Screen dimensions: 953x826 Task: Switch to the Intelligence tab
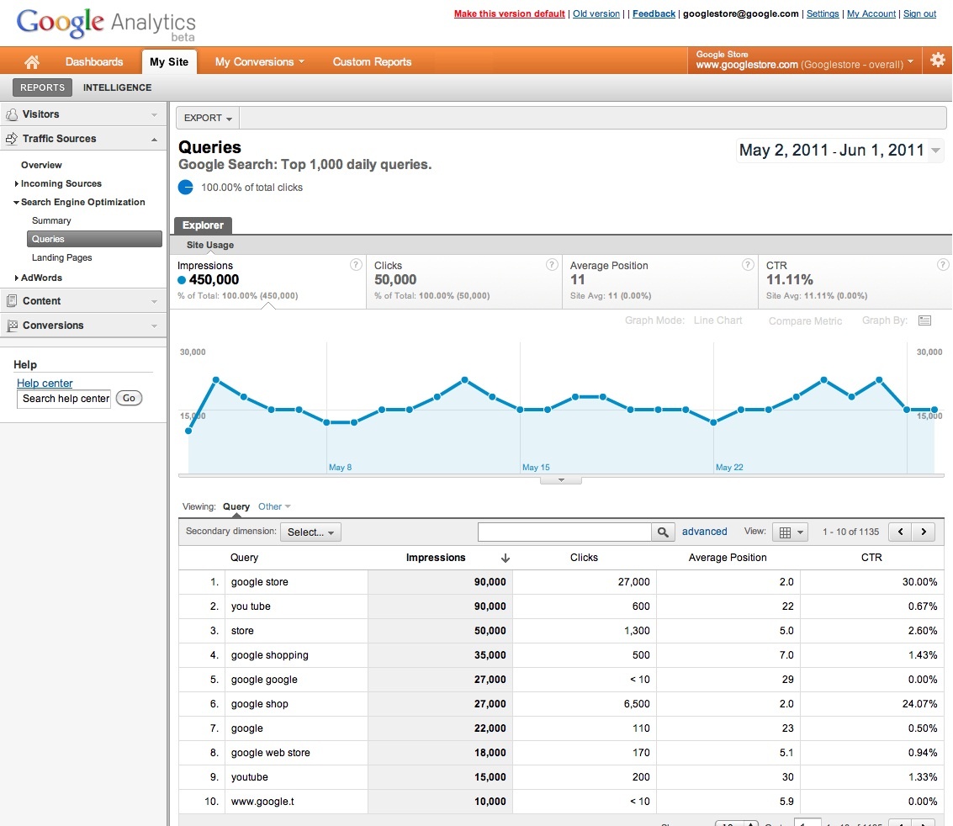pos(117,87)
